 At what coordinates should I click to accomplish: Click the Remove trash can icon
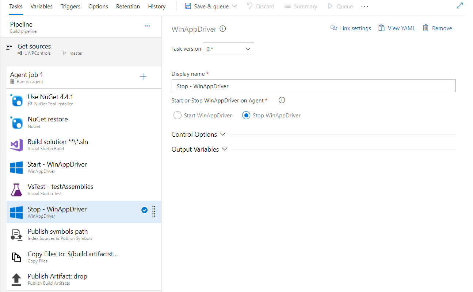pos(426,28)
